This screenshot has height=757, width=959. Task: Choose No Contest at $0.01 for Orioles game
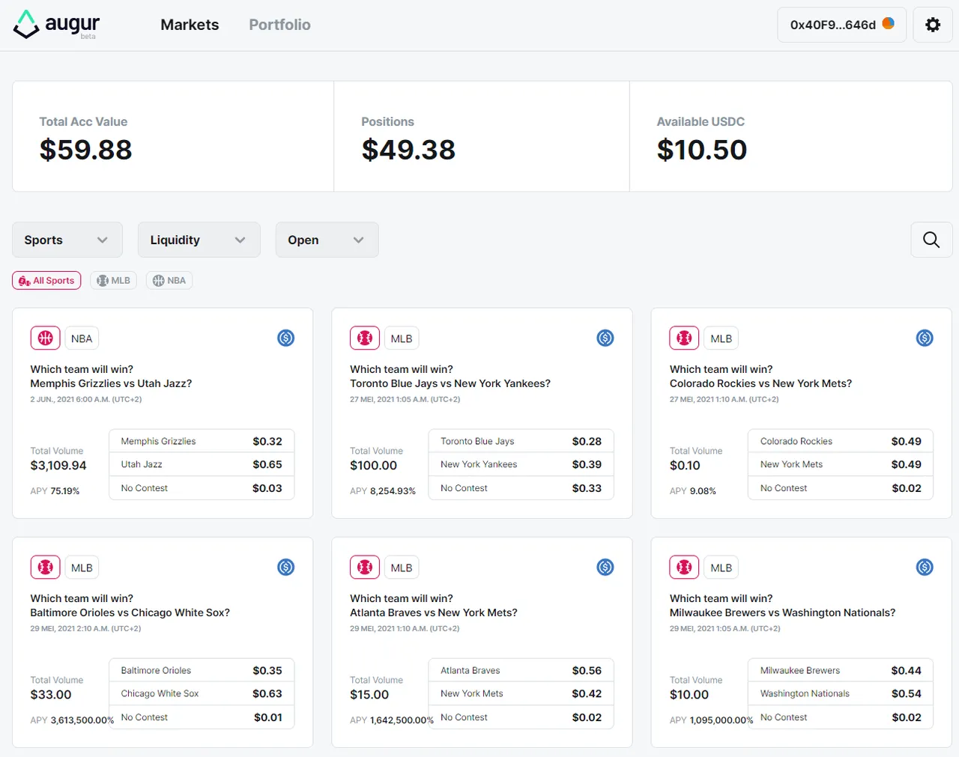(x=202, y=717)
